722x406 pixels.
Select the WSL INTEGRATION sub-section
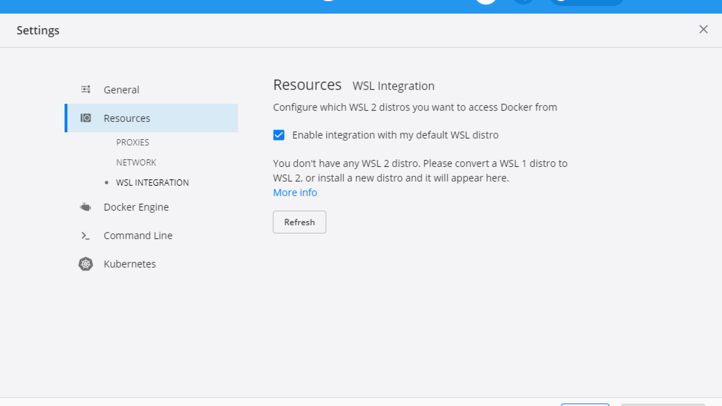(152, 183)
